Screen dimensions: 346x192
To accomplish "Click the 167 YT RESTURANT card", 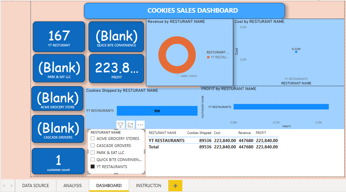I will [59, 37].
